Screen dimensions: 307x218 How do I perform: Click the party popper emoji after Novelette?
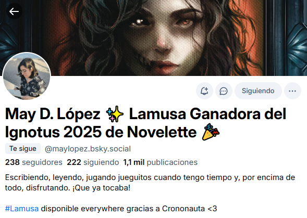point(211,132)
